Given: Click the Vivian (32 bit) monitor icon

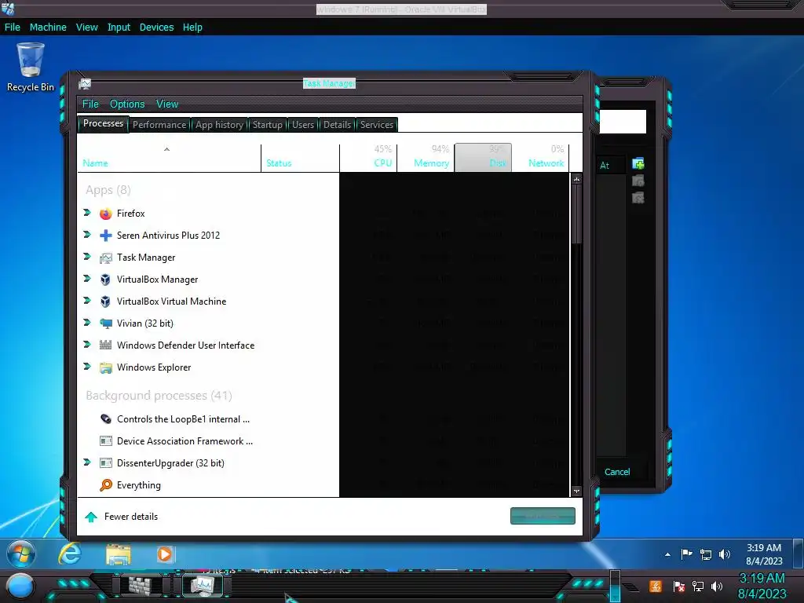Looking at the screenshot, I should 106,324.
